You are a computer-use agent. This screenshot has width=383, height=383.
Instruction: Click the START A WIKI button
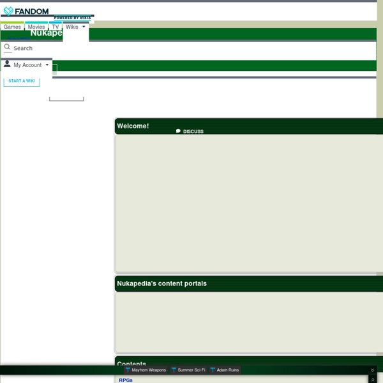pyautogui.click(x=22, y=81)
